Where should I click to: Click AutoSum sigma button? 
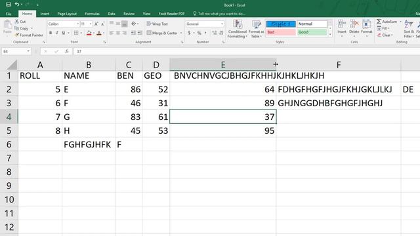tap(387, 22)
